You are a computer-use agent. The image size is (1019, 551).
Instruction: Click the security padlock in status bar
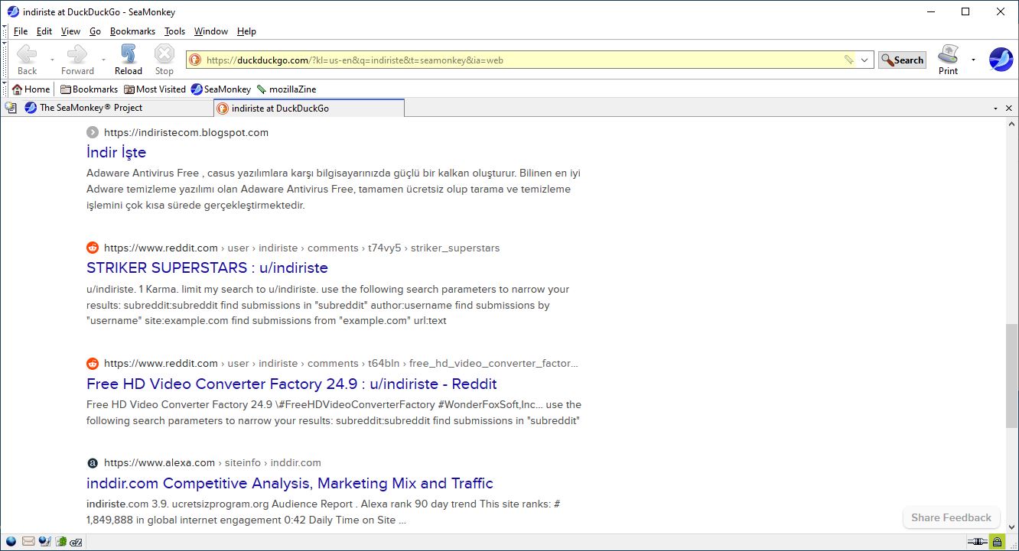(x=998, y=542)
